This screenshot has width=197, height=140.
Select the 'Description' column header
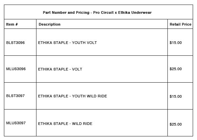[x=50, y=24]
